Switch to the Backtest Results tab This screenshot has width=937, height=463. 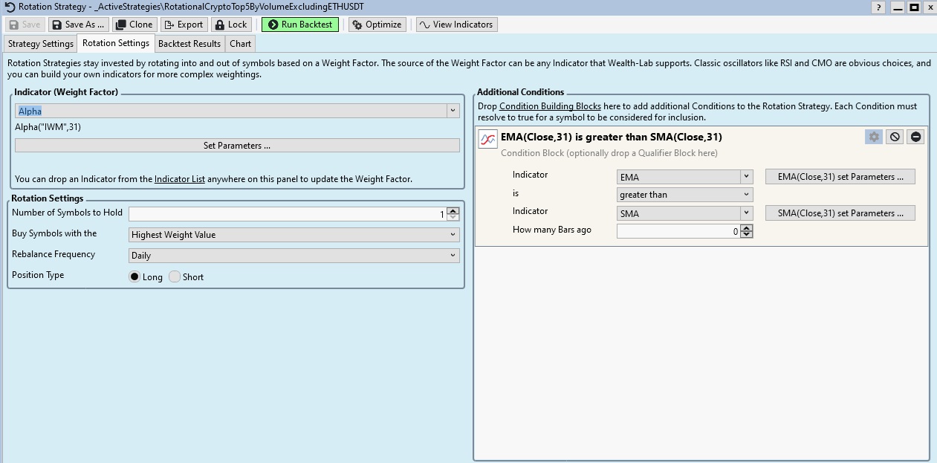point(189,44)
